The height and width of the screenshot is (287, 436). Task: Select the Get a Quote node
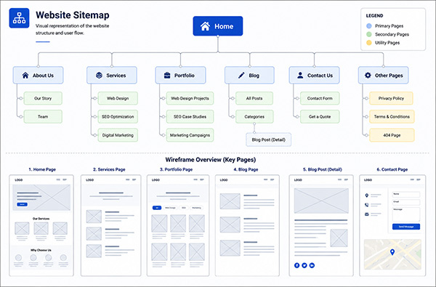click(x=320, y=116)
